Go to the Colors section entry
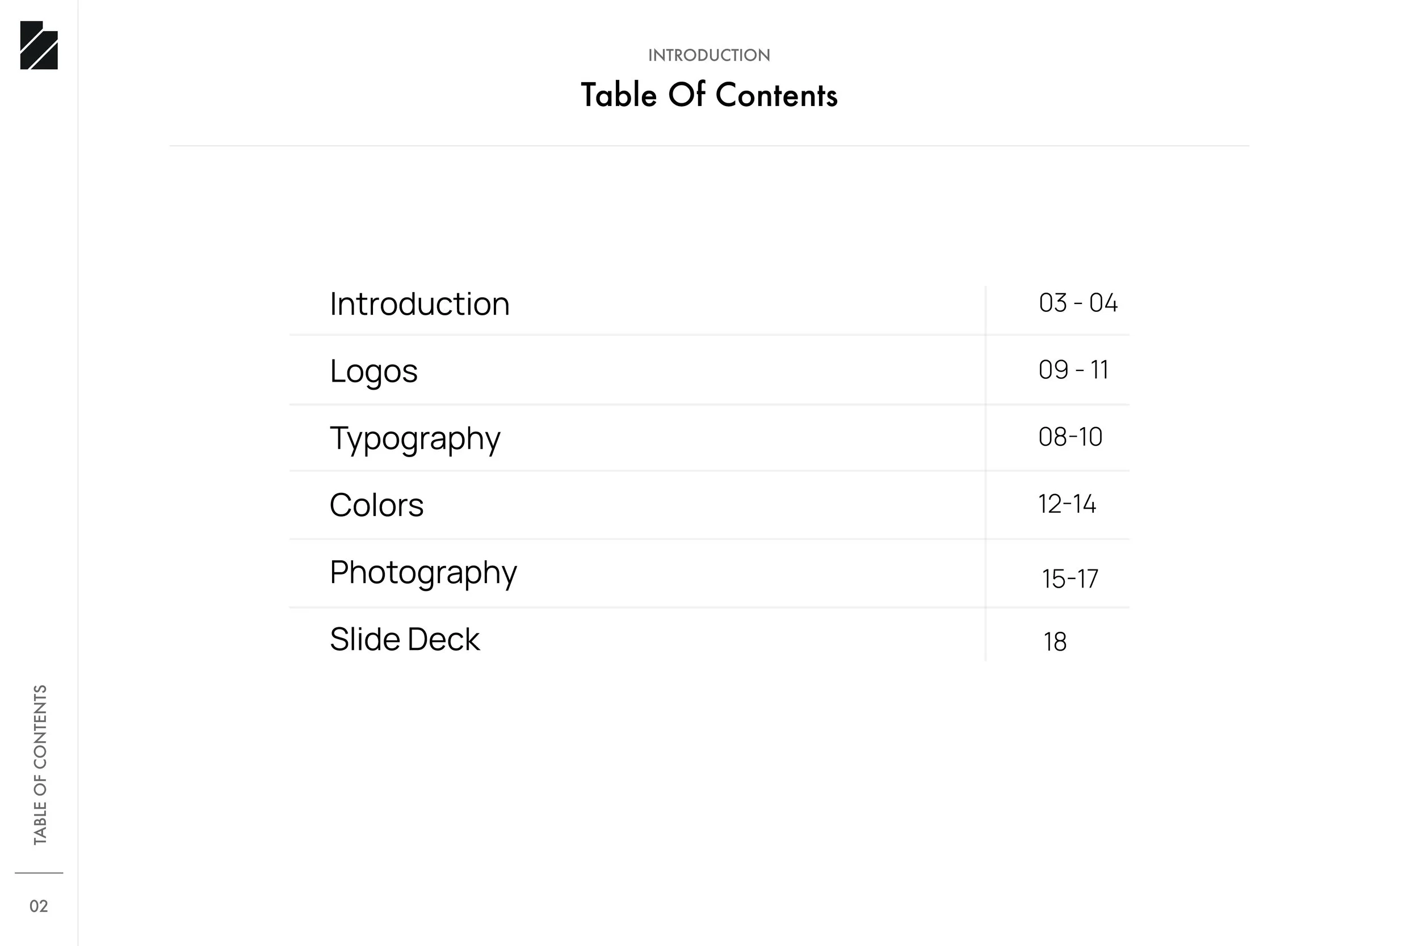This screenshot has height=946, width=1419. coord(376,505)
